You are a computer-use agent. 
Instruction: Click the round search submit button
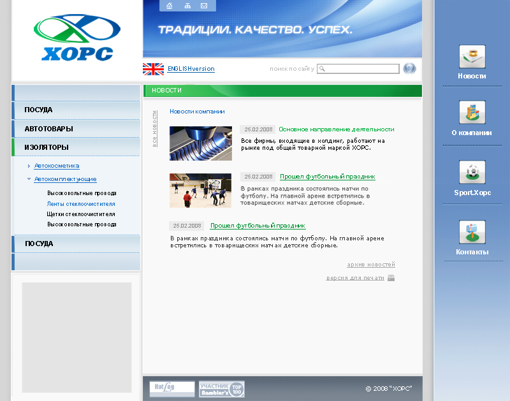pos(409,69)
